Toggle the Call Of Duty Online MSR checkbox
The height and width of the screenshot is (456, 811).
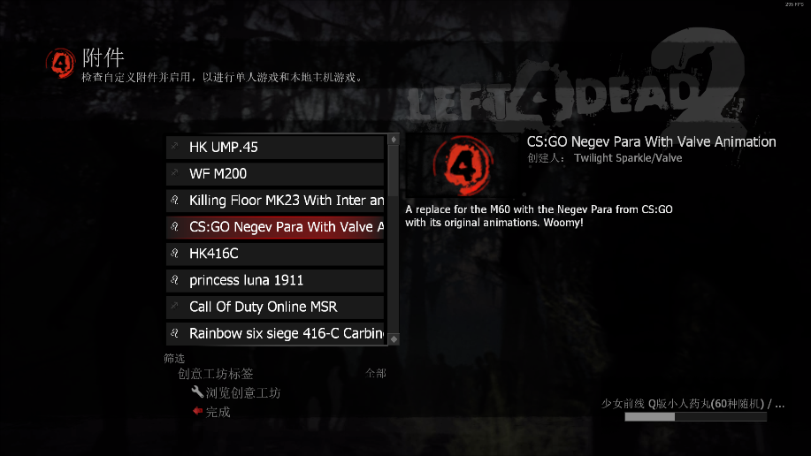coord(175,306)
